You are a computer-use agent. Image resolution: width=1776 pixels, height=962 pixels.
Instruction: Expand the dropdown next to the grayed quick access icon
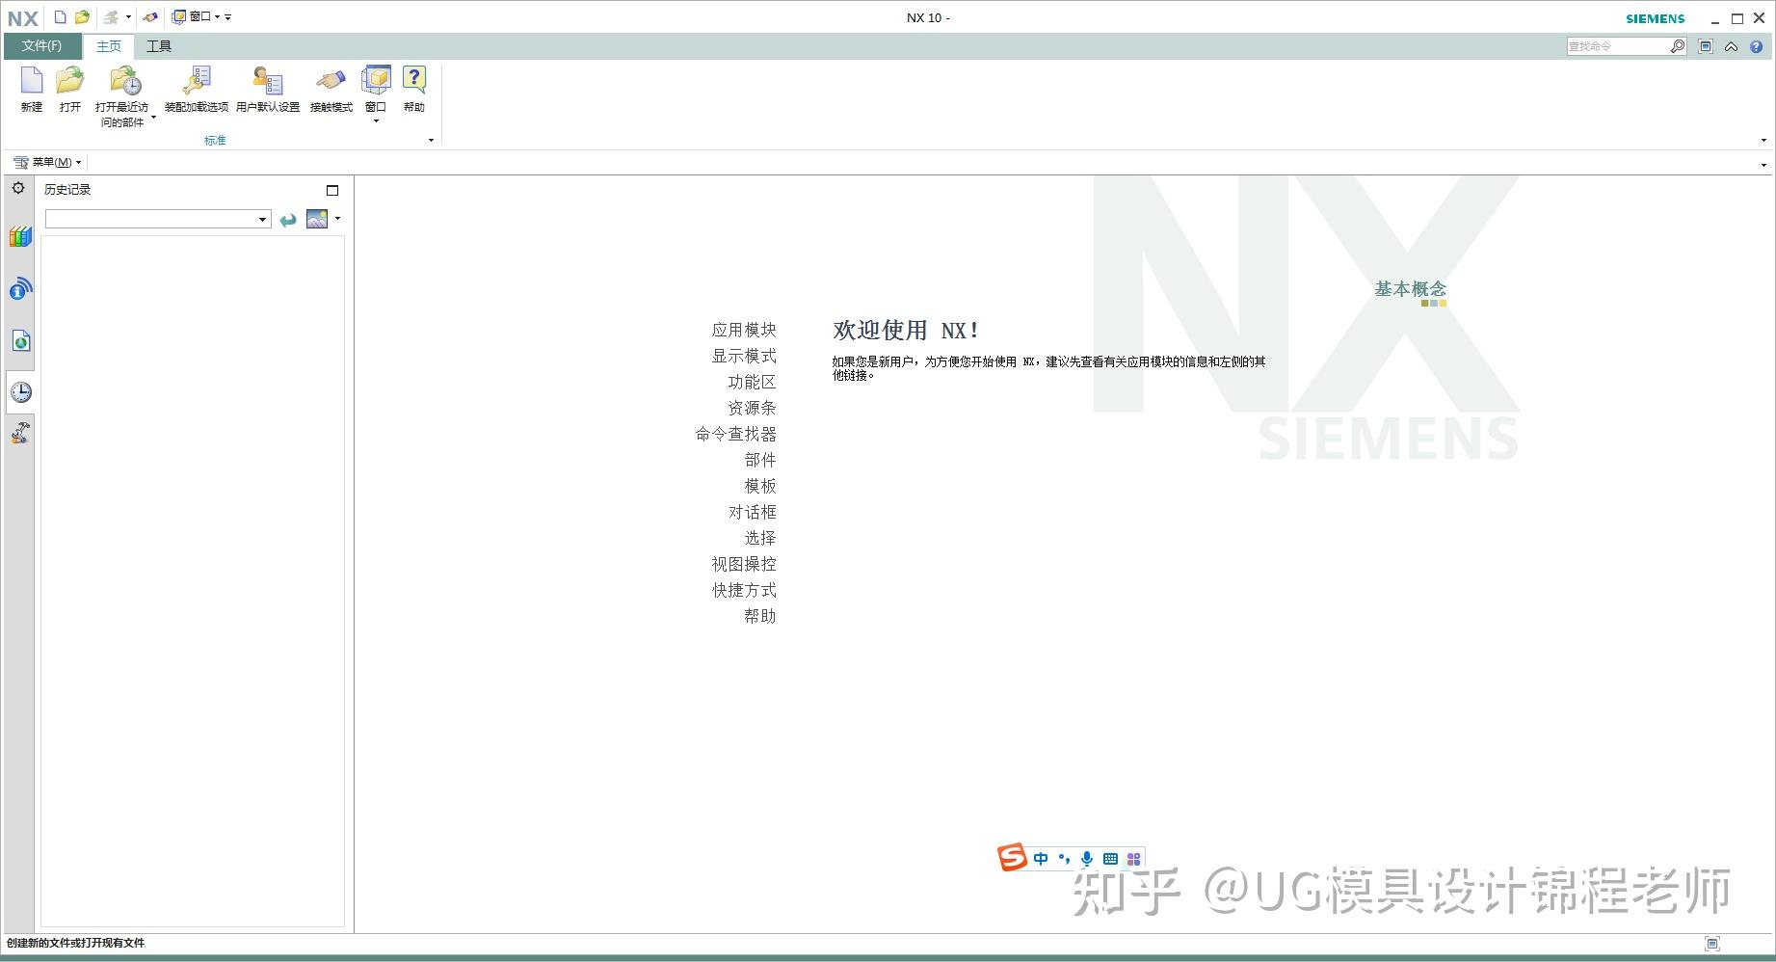click(128, 17)
